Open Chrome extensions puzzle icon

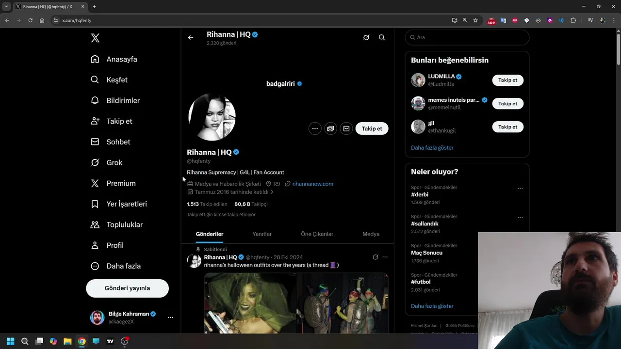tap(573, 20)
